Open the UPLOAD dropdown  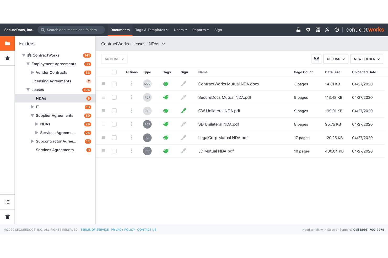point(336,59)
